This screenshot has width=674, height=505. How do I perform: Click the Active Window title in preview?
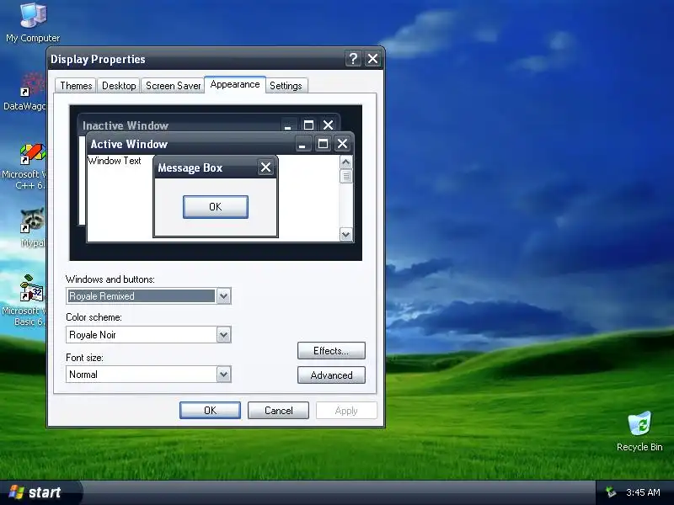point(129,144)
